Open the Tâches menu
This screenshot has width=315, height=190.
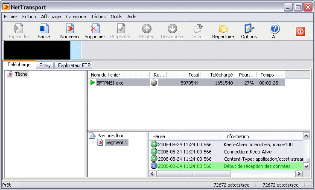pos(99,17)
